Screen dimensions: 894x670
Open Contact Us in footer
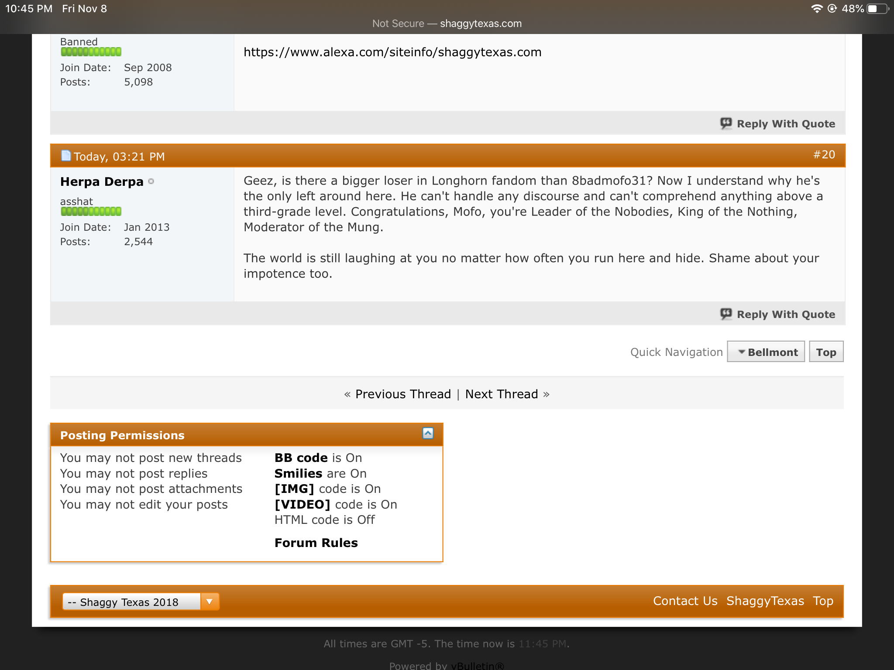(685, 601)
